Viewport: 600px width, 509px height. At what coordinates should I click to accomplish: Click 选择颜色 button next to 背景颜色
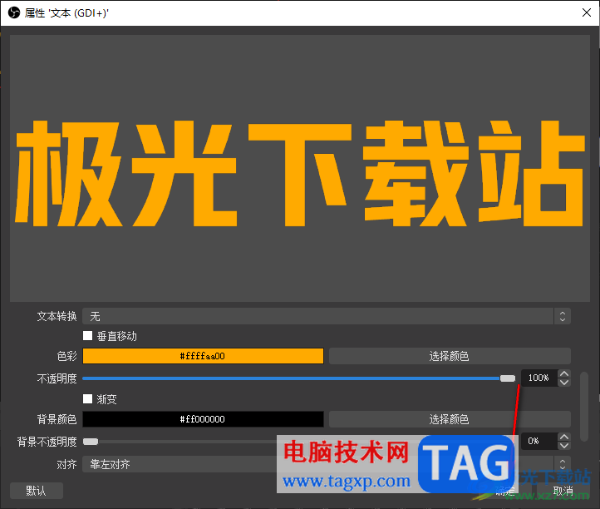[450, 419]
